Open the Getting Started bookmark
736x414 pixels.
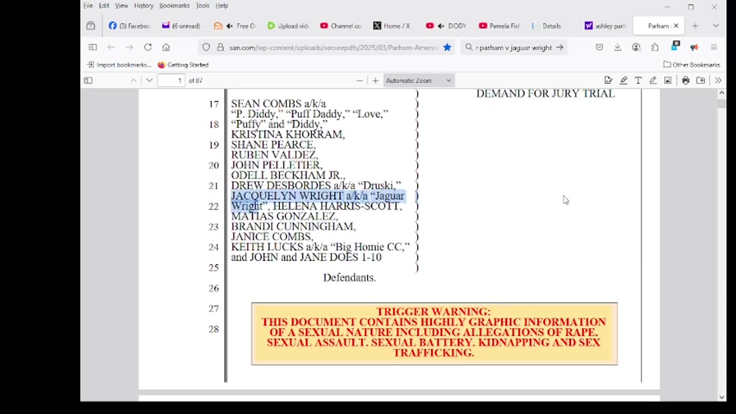[183, 65]
